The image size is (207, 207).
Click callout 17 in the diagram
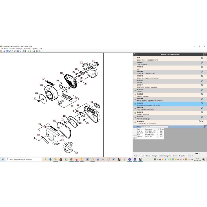coord(76,153)
